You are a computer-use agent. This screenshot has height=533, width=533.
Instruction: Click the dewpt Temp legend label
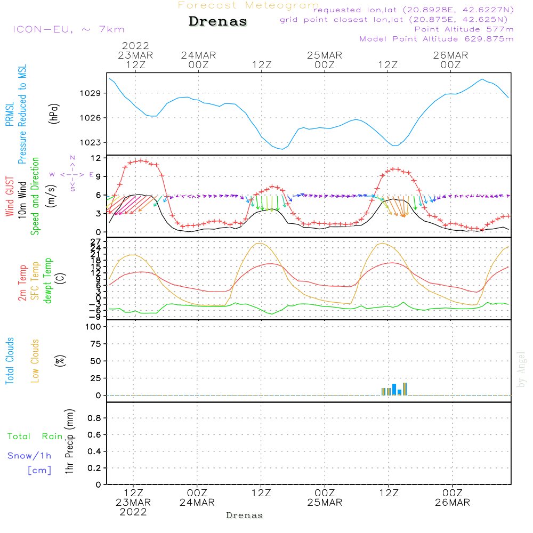[47, 280]
